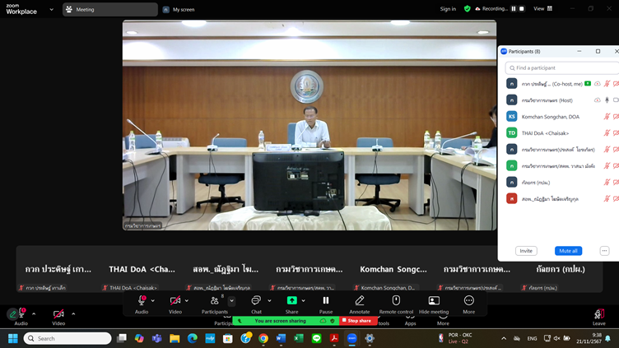Open Microsoft Word from the taskbar
The width and height of the screenshot is (619, 348).
tap(281, 338)
